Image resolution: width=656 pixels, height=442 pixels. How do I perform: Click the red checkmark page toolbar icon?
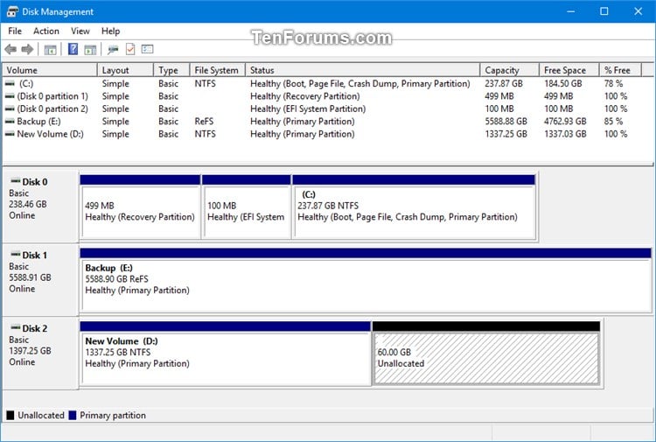pyautogui.click(x=130, y=49)
